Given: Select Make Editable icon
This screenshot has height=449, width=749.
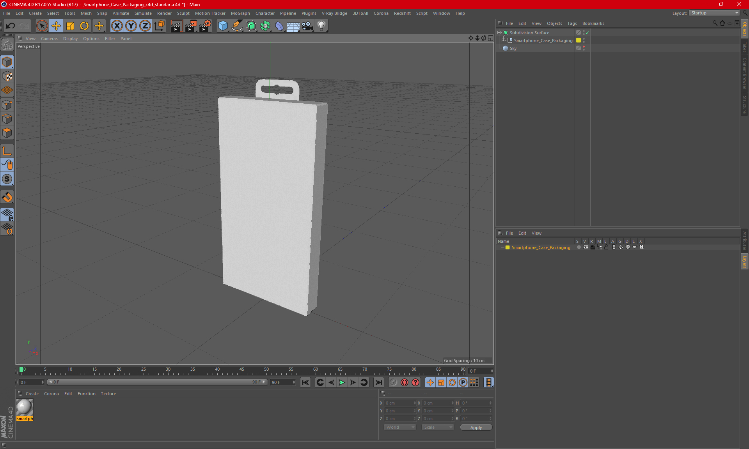Looking at the screenshot, I should tap(7, 44).
